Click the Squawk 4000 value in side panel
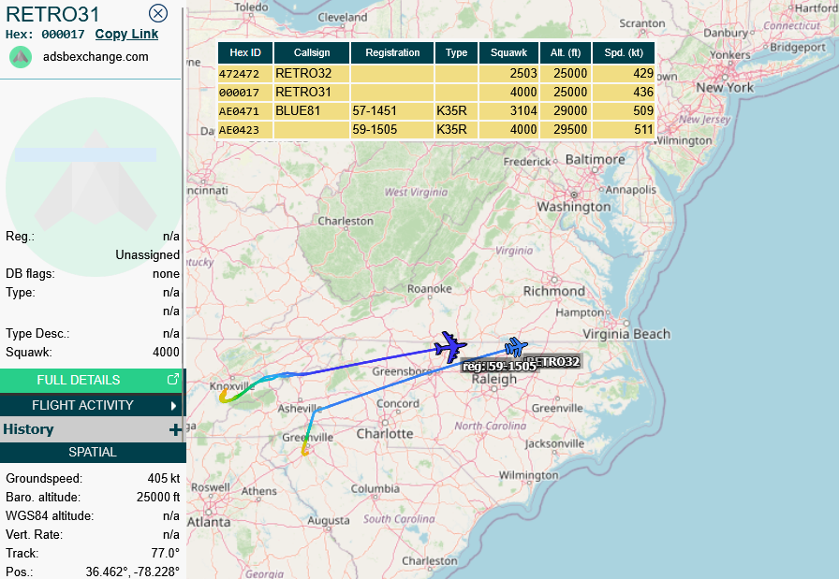The width and height of the screenshot is (839, 579). tap(166, 353)
